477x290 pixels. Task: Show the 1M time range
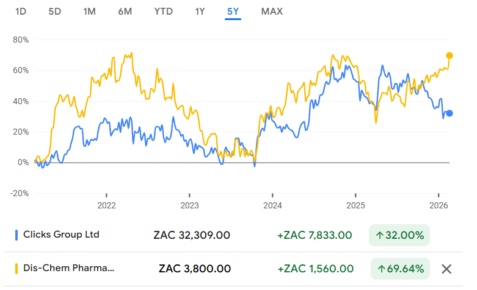pos(89,12)
